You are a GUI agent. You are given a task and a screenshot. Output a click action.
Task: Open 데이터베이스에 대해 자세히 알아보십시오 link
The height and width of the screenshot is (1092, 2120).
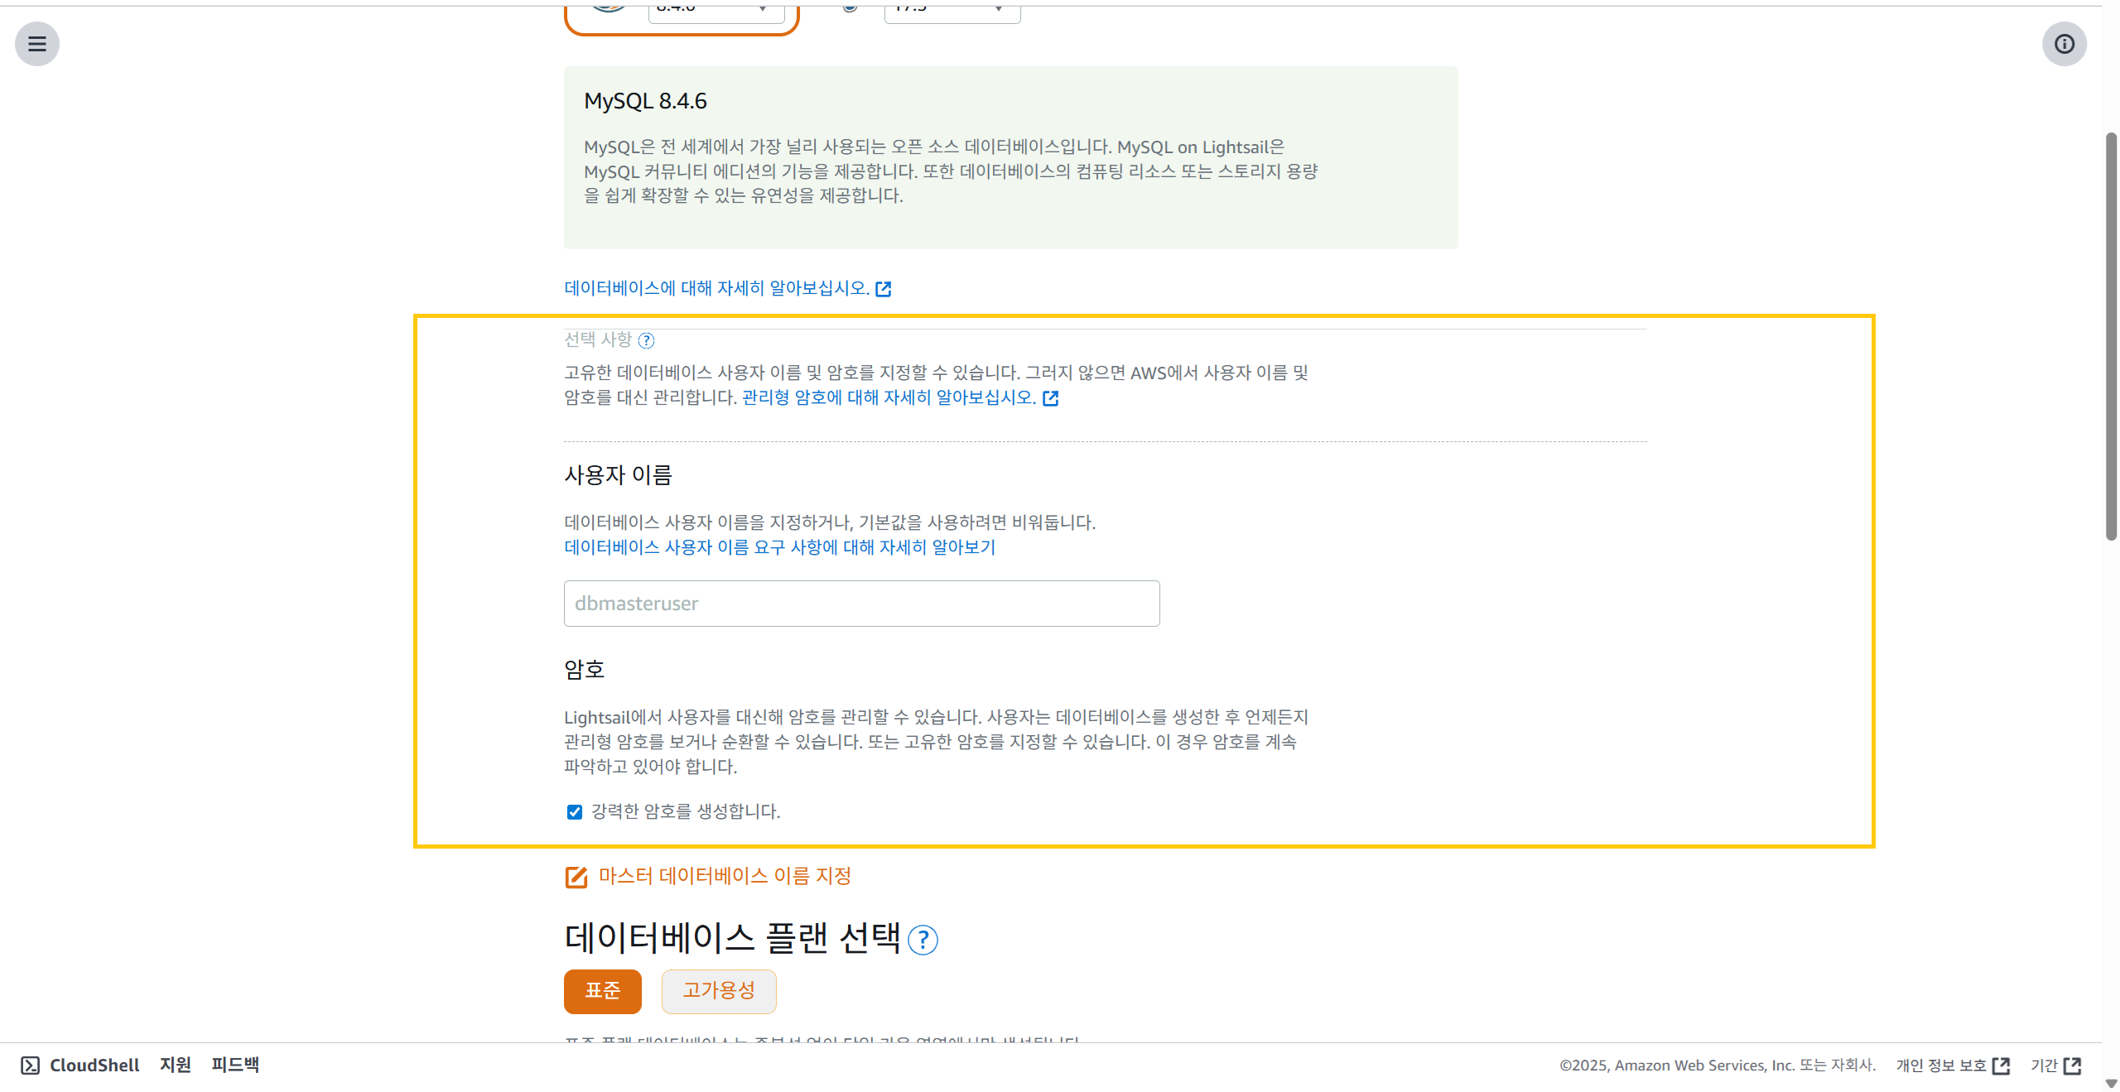pos(717,288)
